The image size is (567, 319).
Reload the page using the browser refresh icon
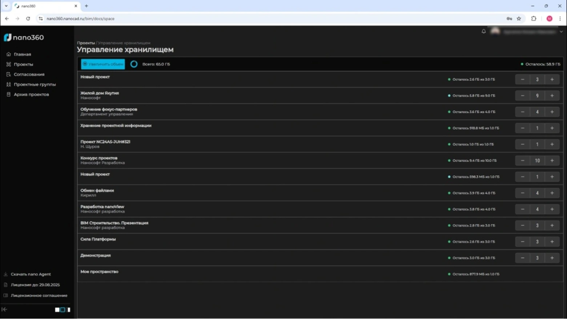pos(28,19)
